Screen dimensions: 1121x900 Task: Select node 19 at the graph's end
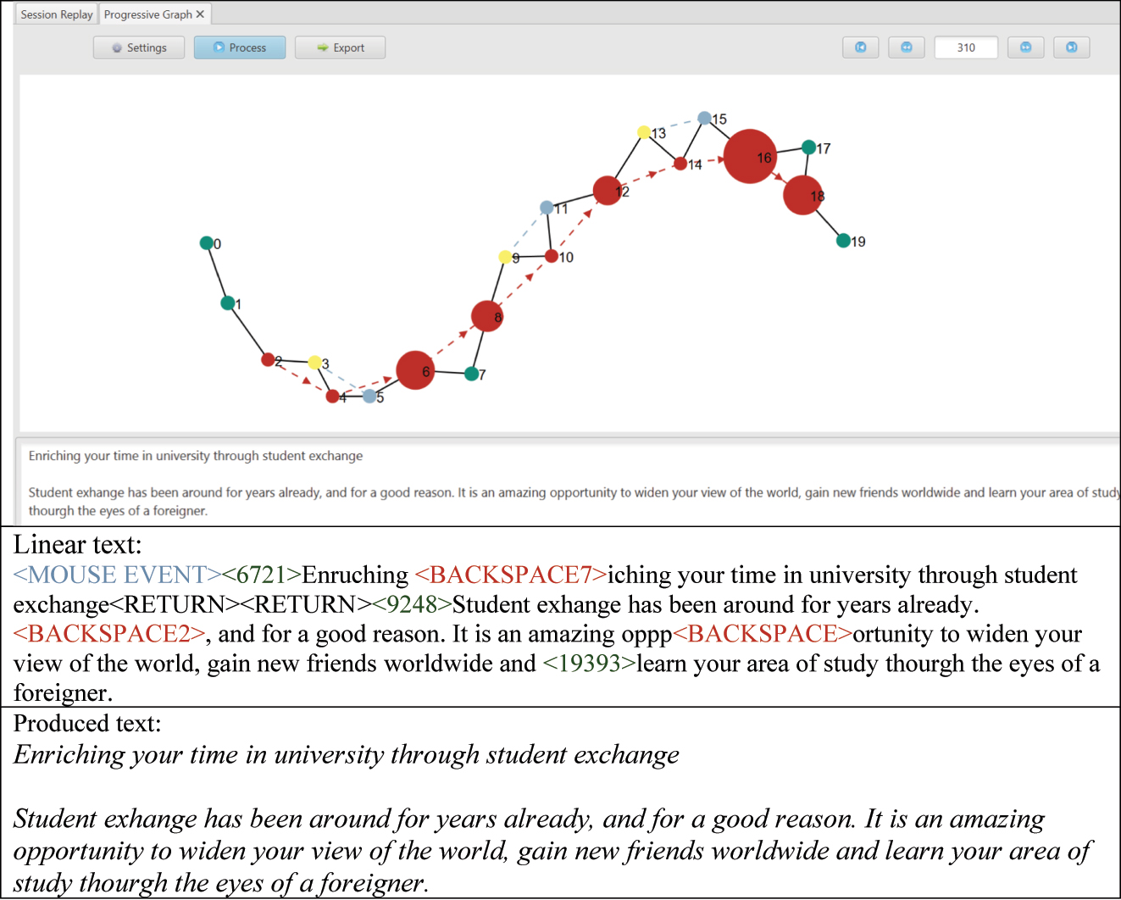coord(843,241)
